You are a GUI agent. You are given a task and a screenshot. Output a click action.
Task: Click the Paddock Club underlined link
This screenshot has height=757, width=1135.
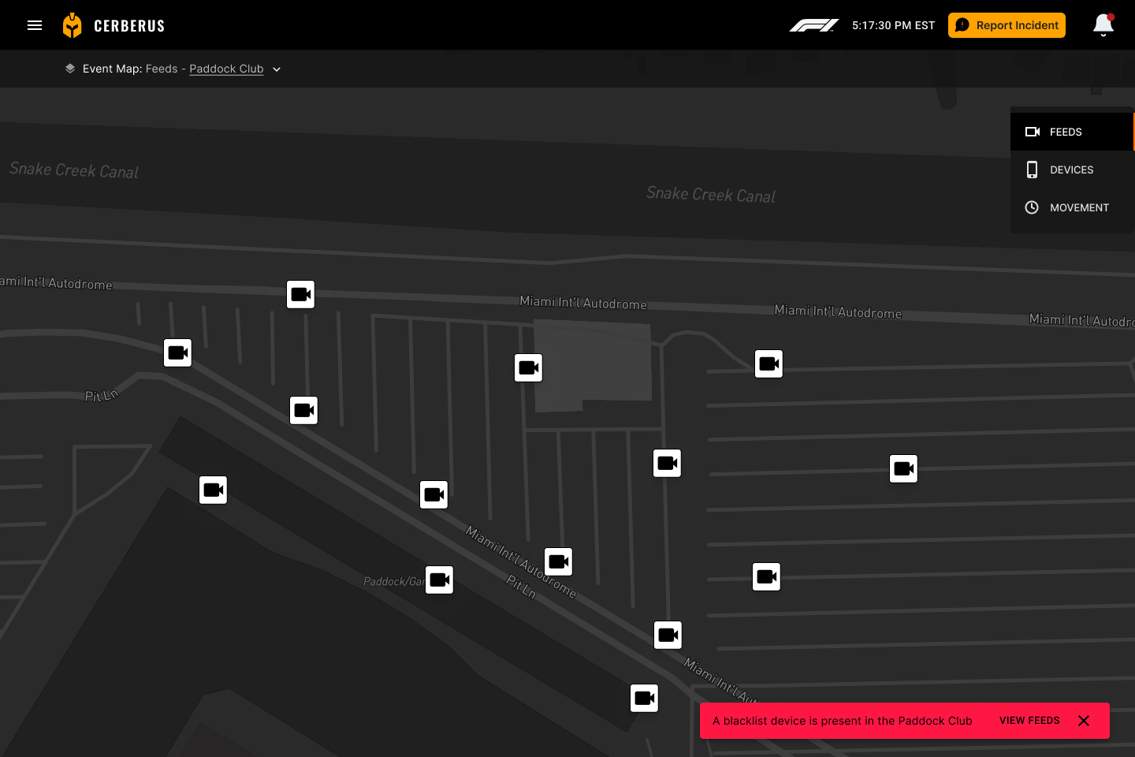click(226, 69)
